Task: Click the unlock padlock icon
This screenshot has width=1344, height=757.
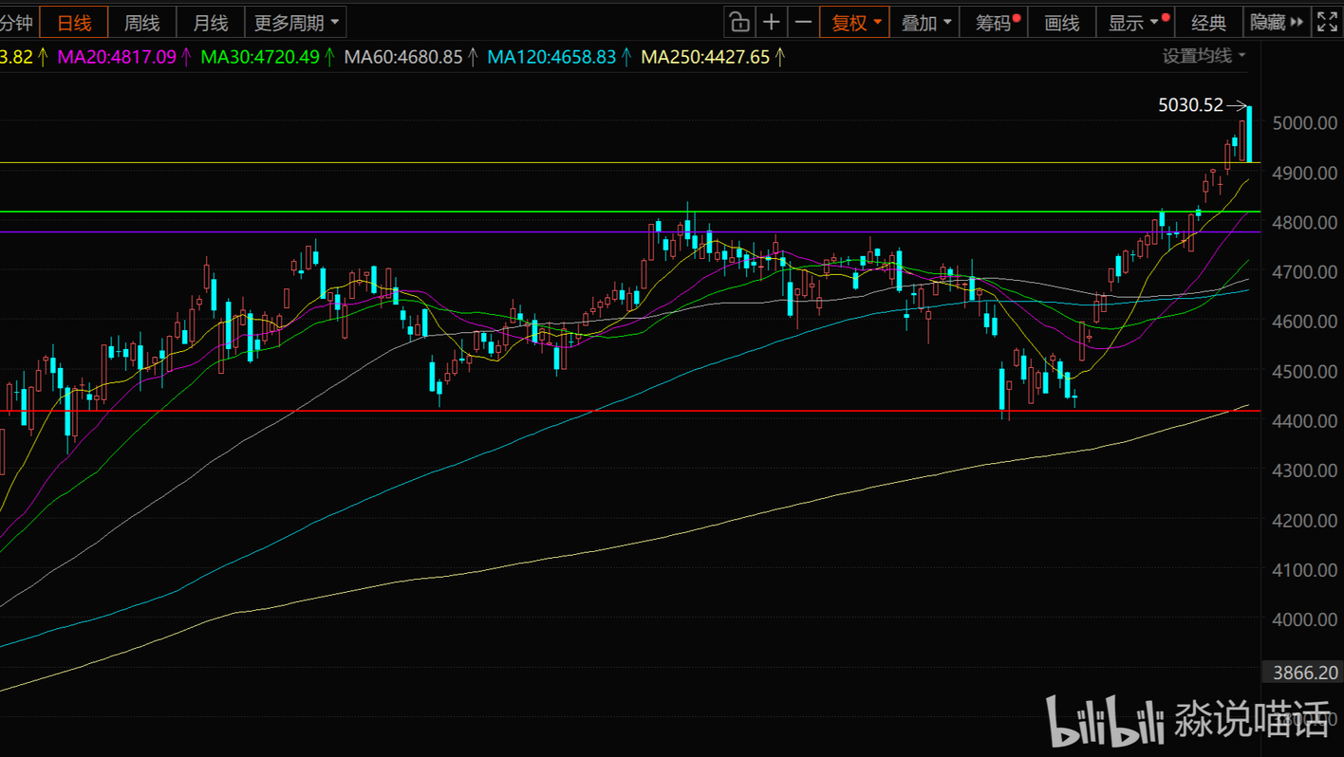Action: 739,23
